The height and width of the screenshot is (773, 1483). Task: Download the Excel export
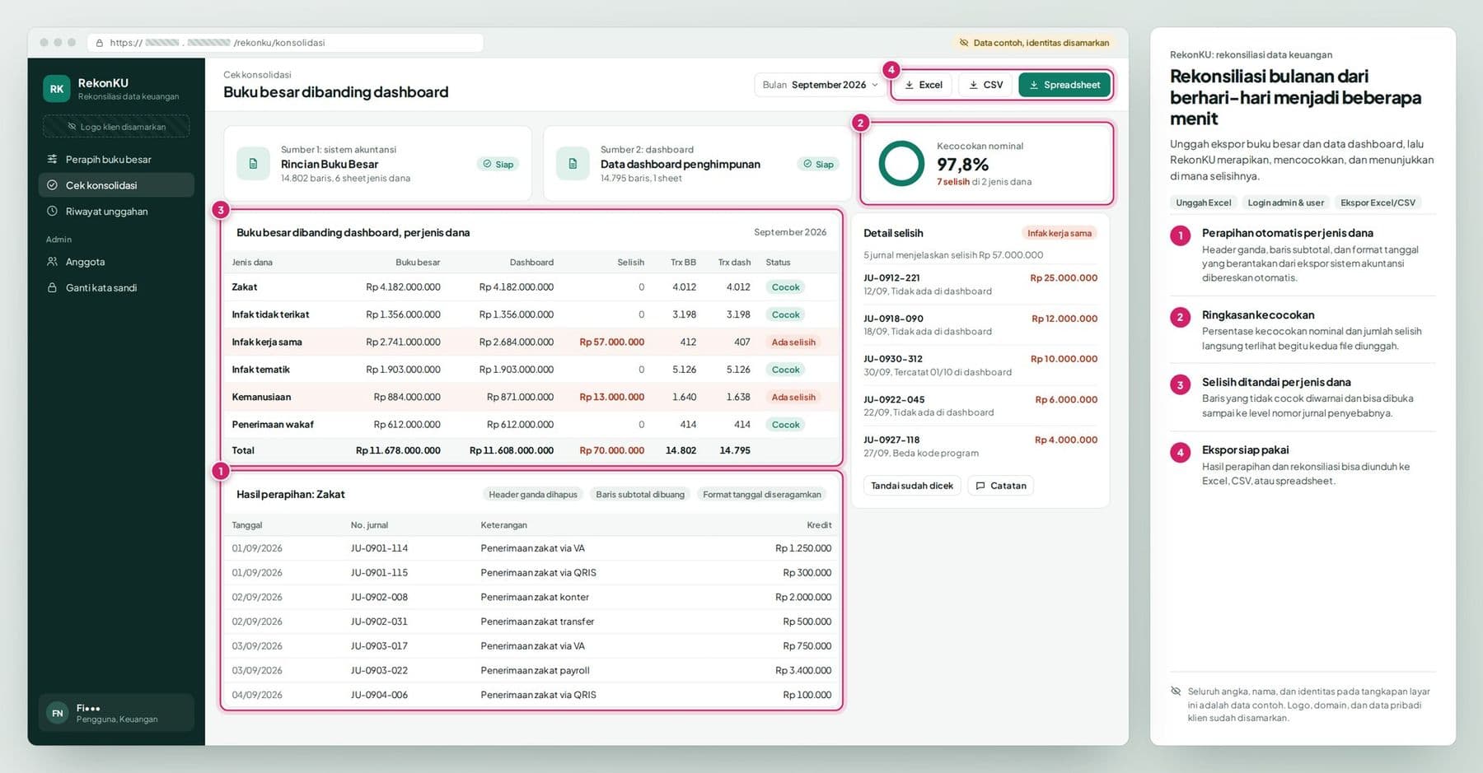pos(924,85)
